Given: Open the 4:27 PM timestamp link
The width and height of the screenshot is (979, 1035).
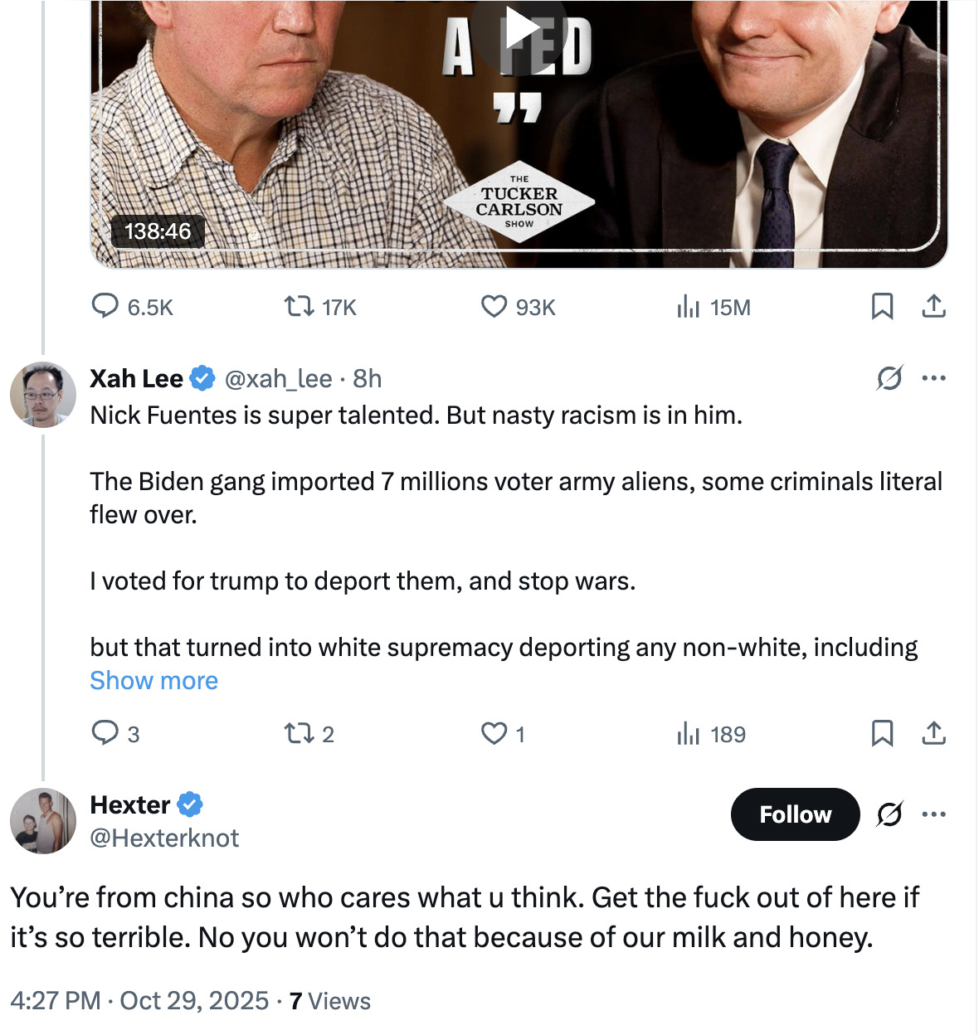Looking at the screenshot, I should click(x=52, y=1001).
